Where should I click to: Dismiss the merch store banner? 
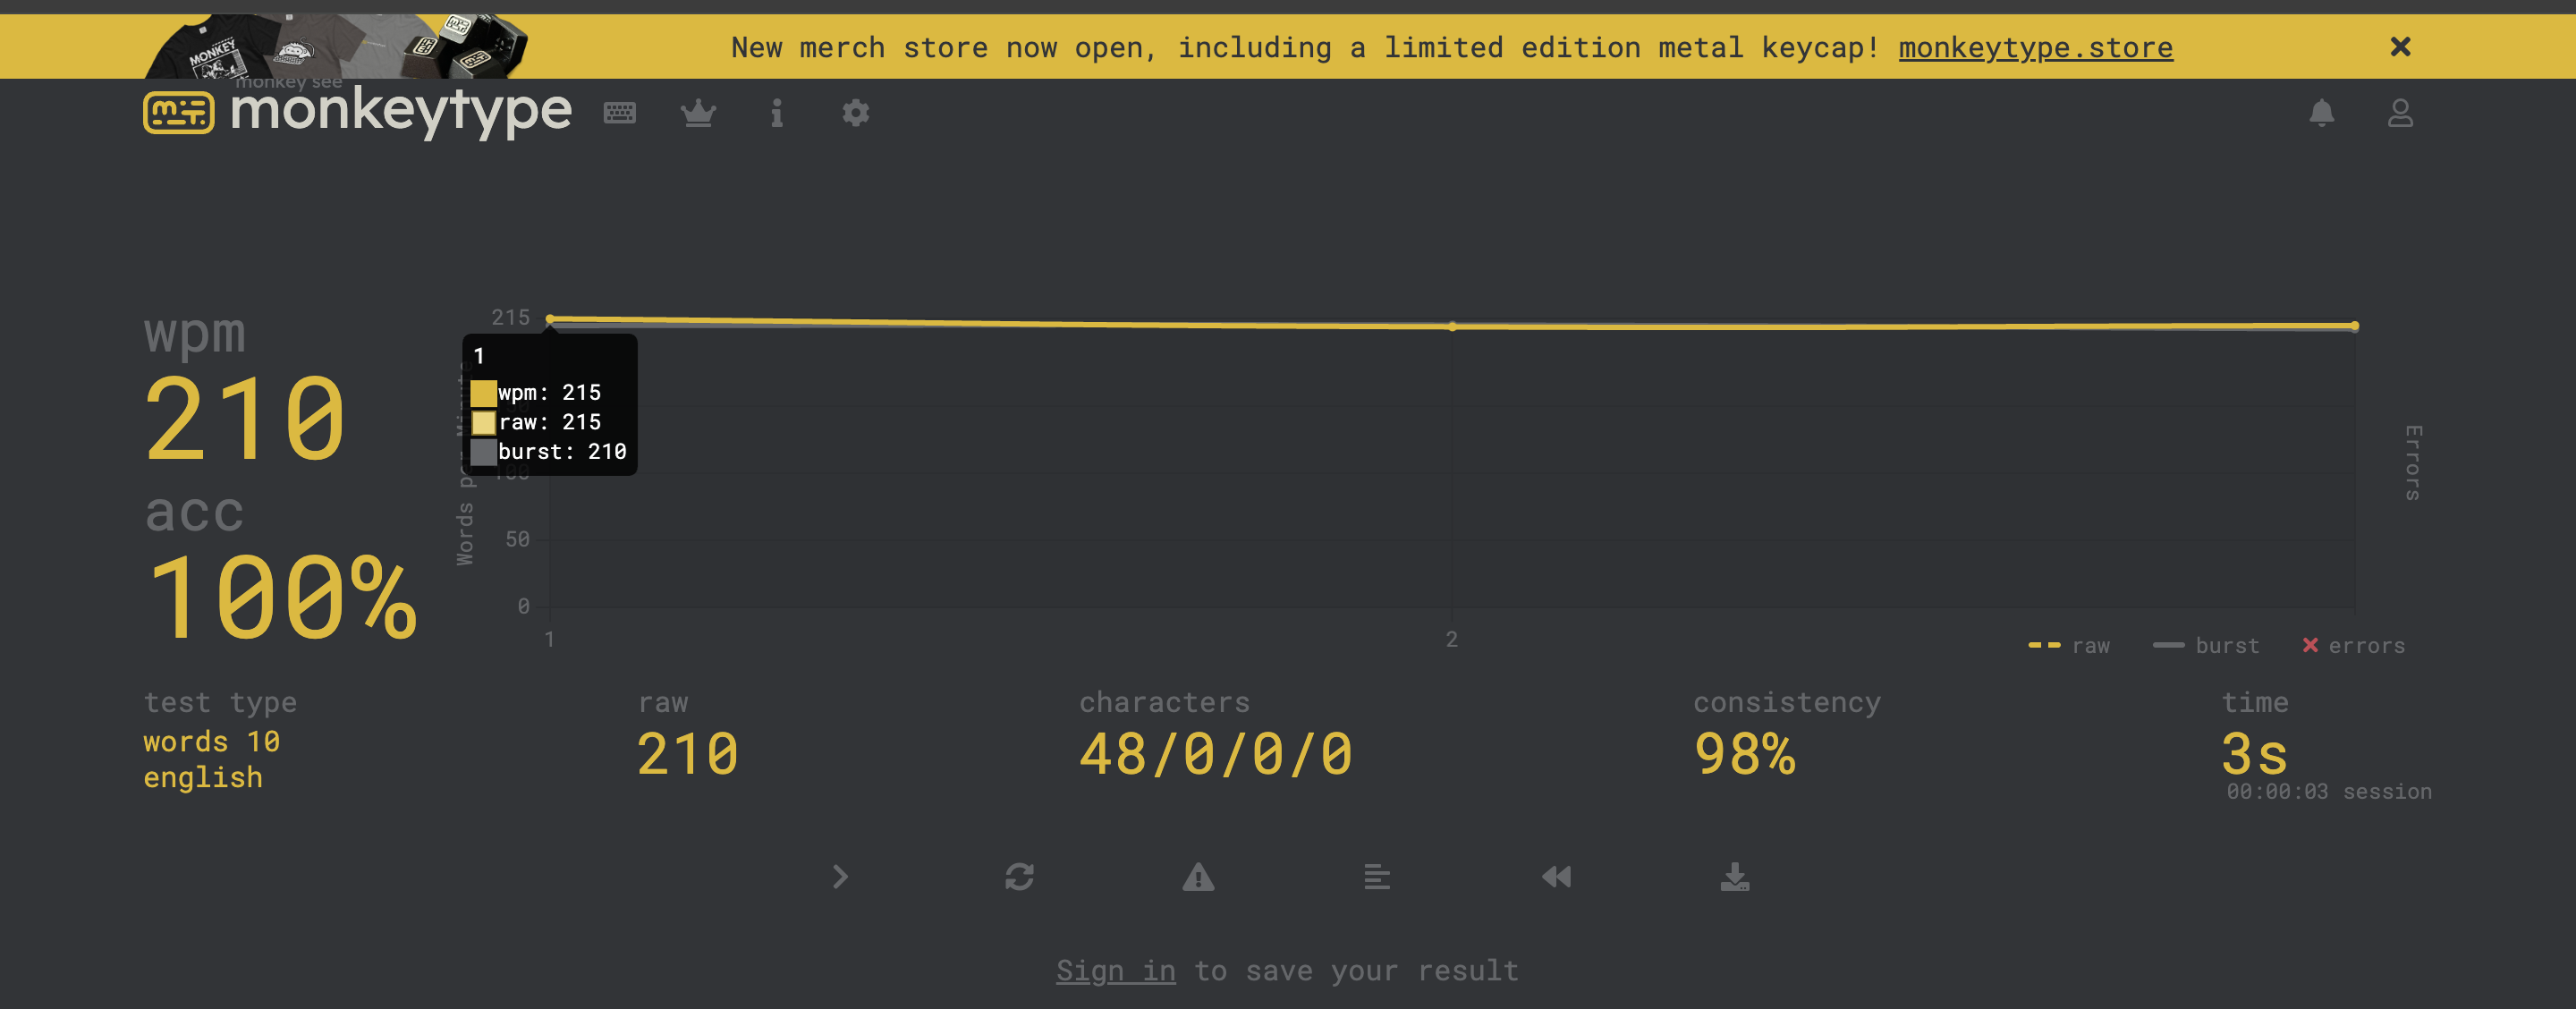(2400, 47)
